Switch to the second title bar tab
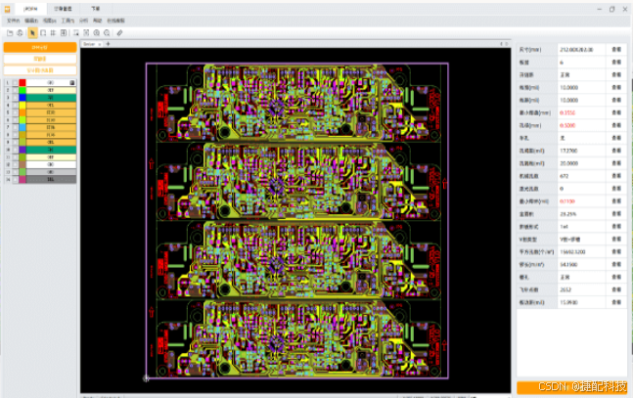633x398 pixels. (x=63, y=9)
